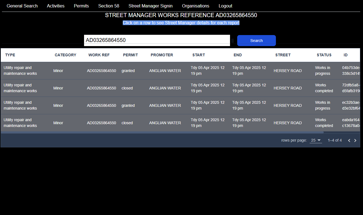Open the rows per page dropdown
This screenshot has width=363, height=215.
(315, 140)
